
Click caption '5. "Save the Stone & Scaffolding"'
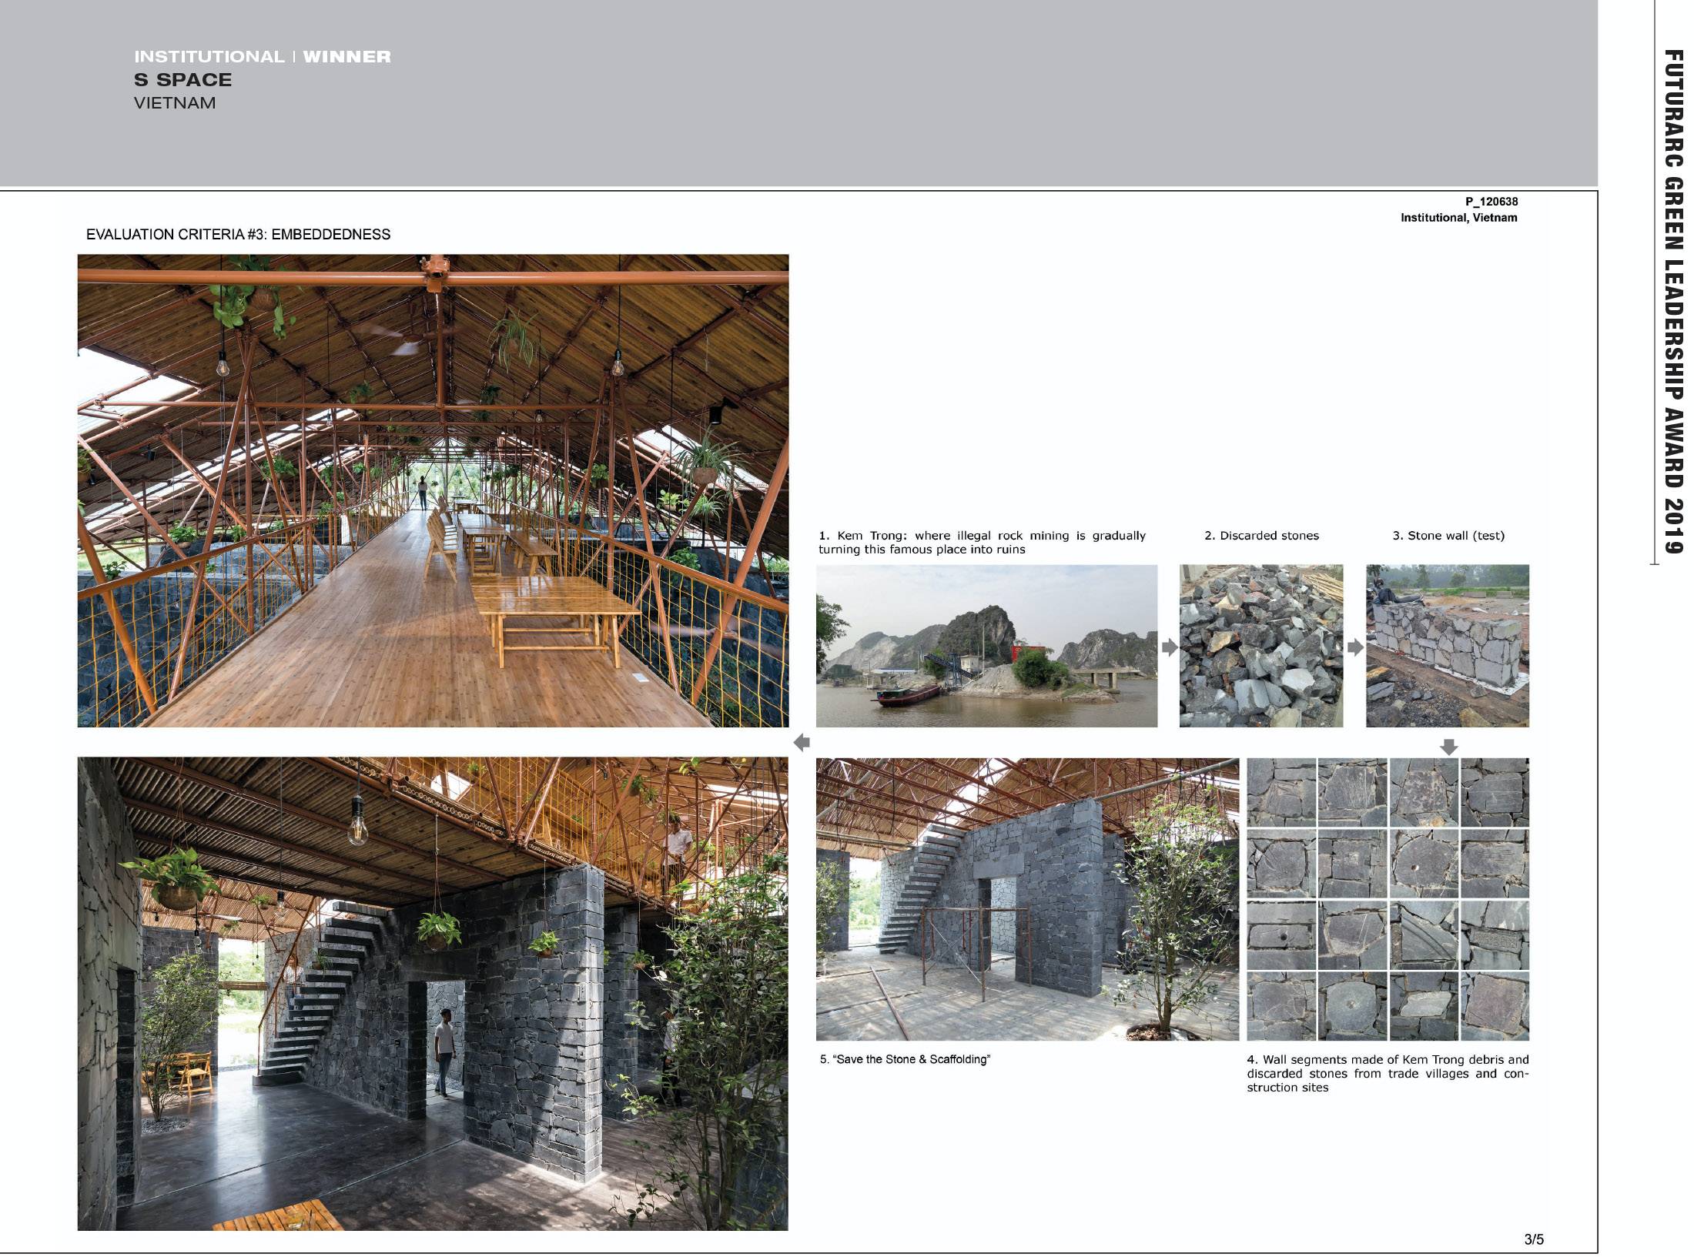(x=905, y=1060)
